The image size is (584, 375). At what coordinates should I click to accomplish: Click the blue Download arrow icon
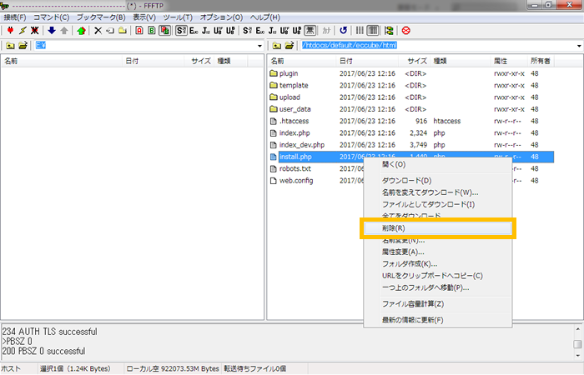tap(52, 31)
